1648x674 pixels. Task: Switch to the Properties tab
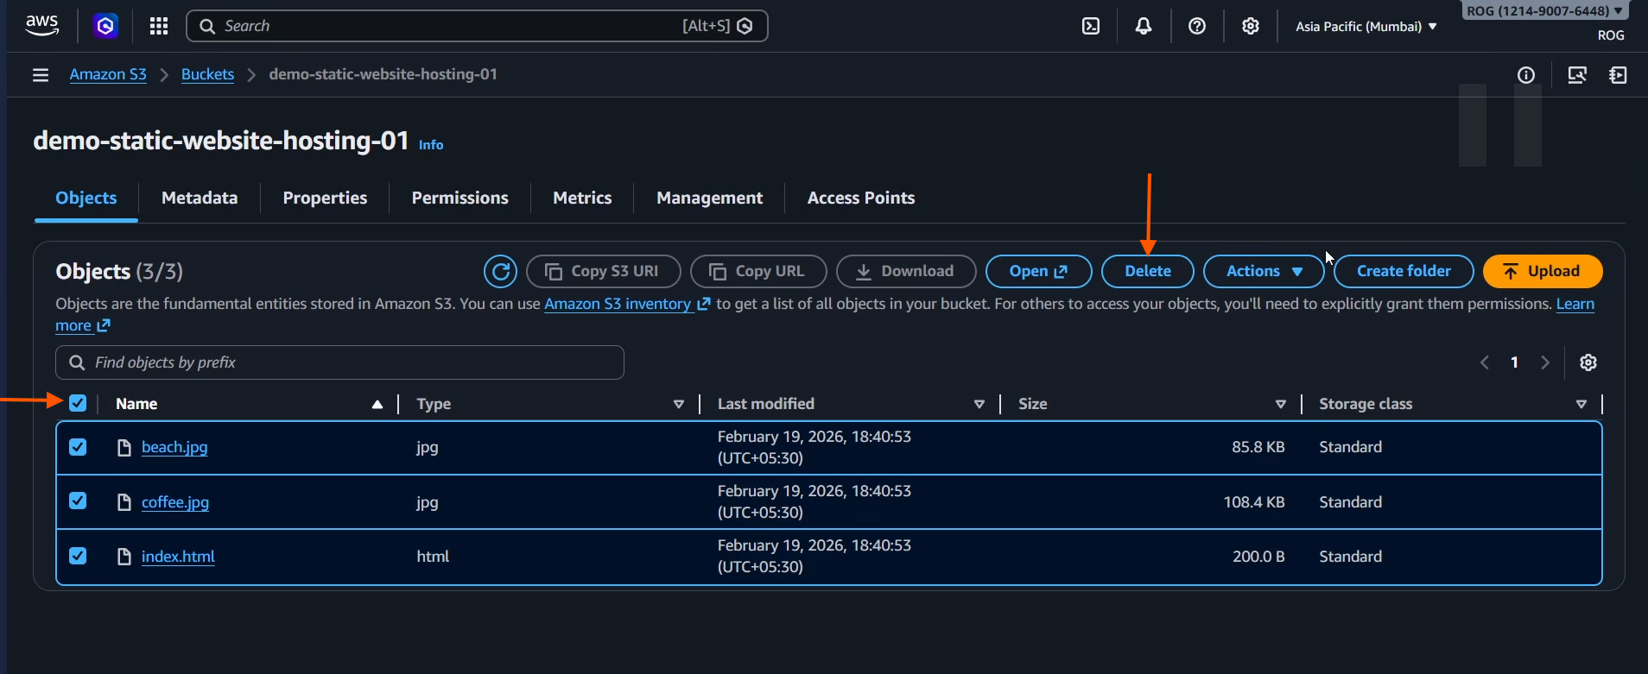click(x=325, y=198)
